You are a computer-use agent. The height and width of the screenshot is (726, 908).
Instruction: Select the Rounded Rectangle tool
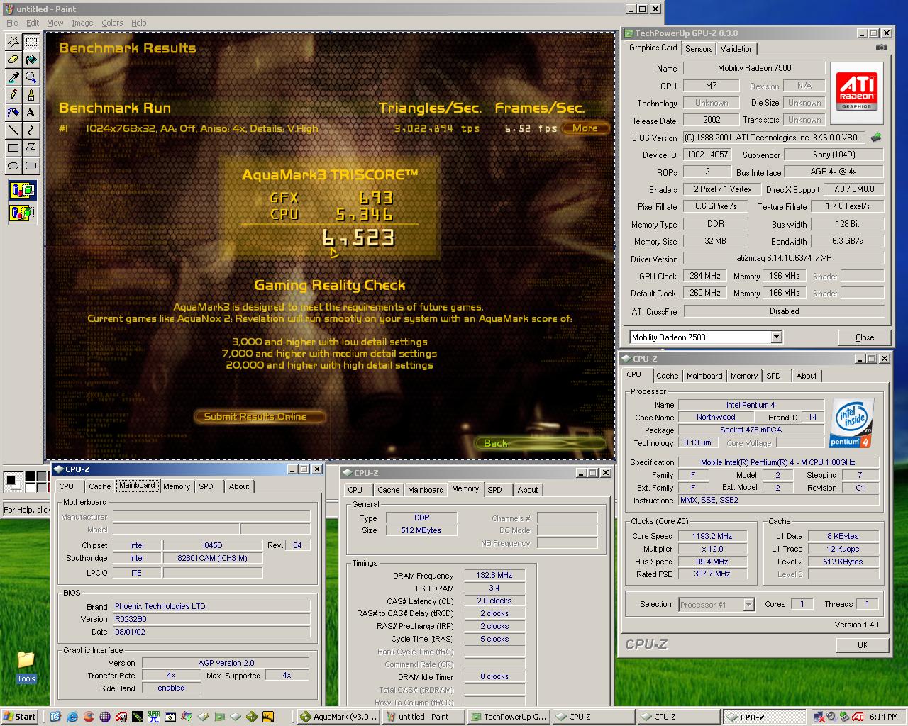(31, 166)
